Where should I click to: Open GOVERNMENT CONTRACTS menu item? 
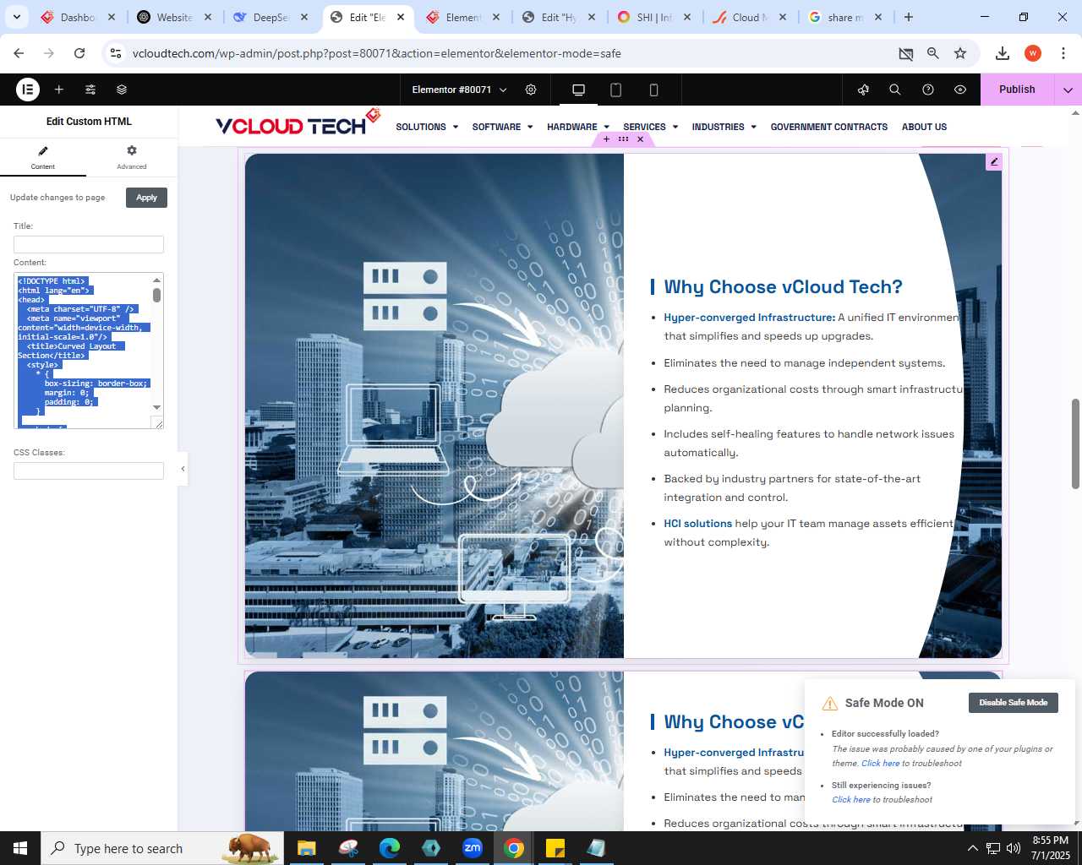coord(829,127)
